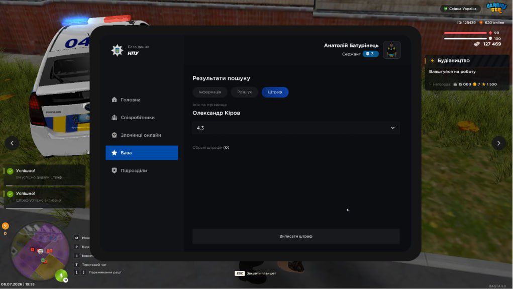
Task: Click the O key hint
Action: 76,238
